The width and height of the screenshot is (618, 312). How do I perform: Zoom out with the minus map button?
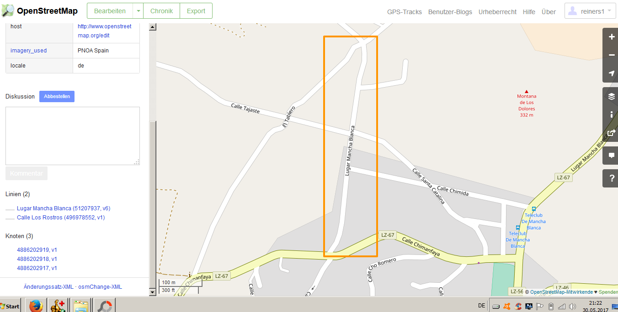pos(611,55)
